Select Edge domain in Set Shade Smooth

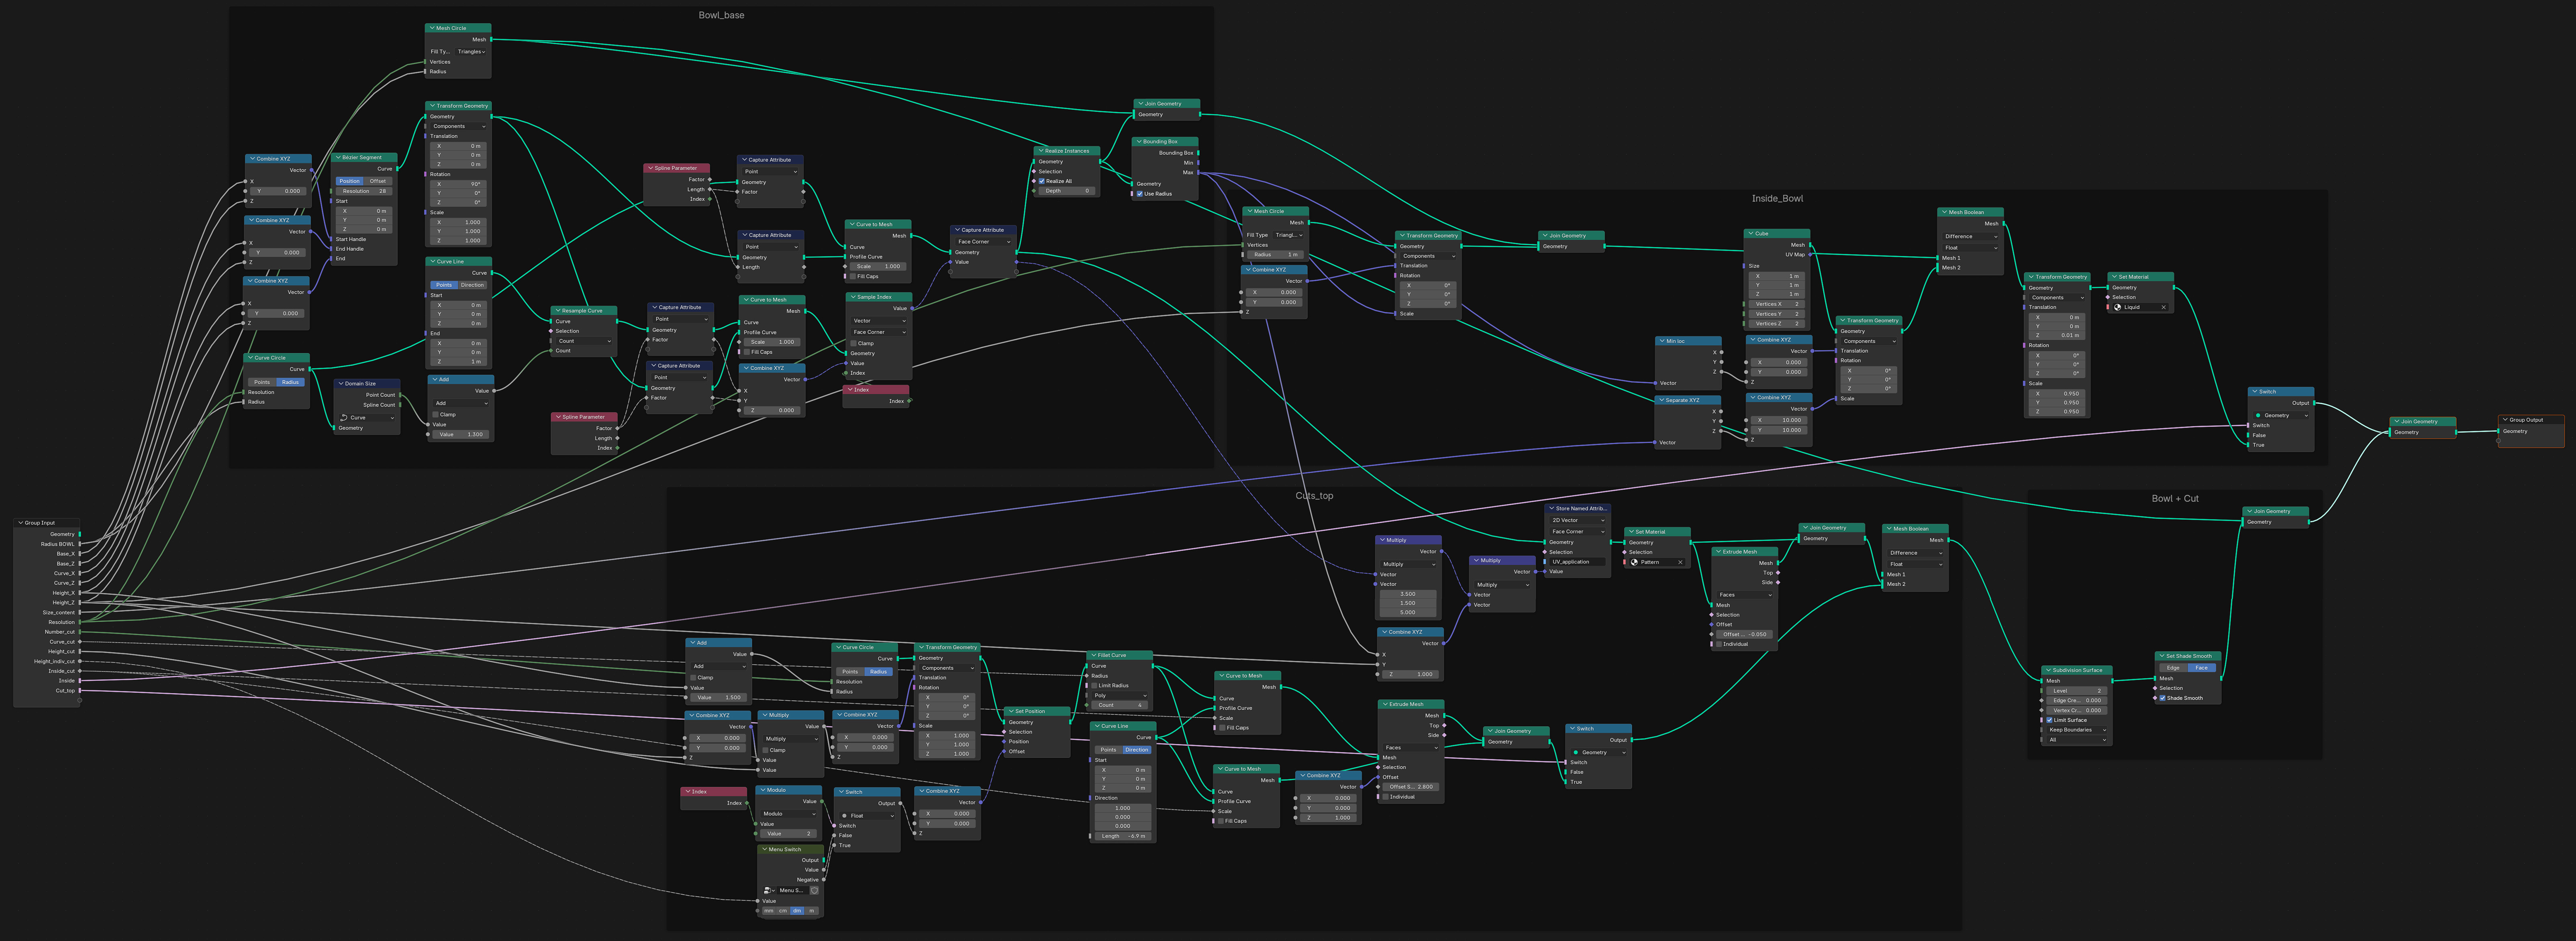(2173, 668)
